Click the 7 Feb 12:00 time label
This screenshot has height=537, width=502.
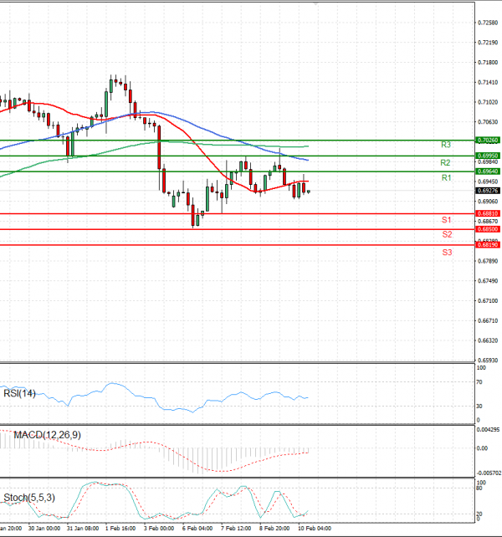[x=236, y=529]
